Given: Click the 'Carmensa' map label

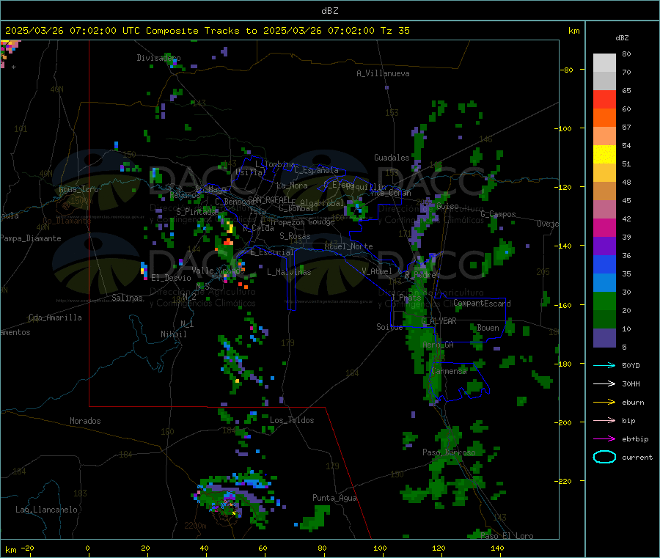Looking at the screenshot, I should 449,371.
